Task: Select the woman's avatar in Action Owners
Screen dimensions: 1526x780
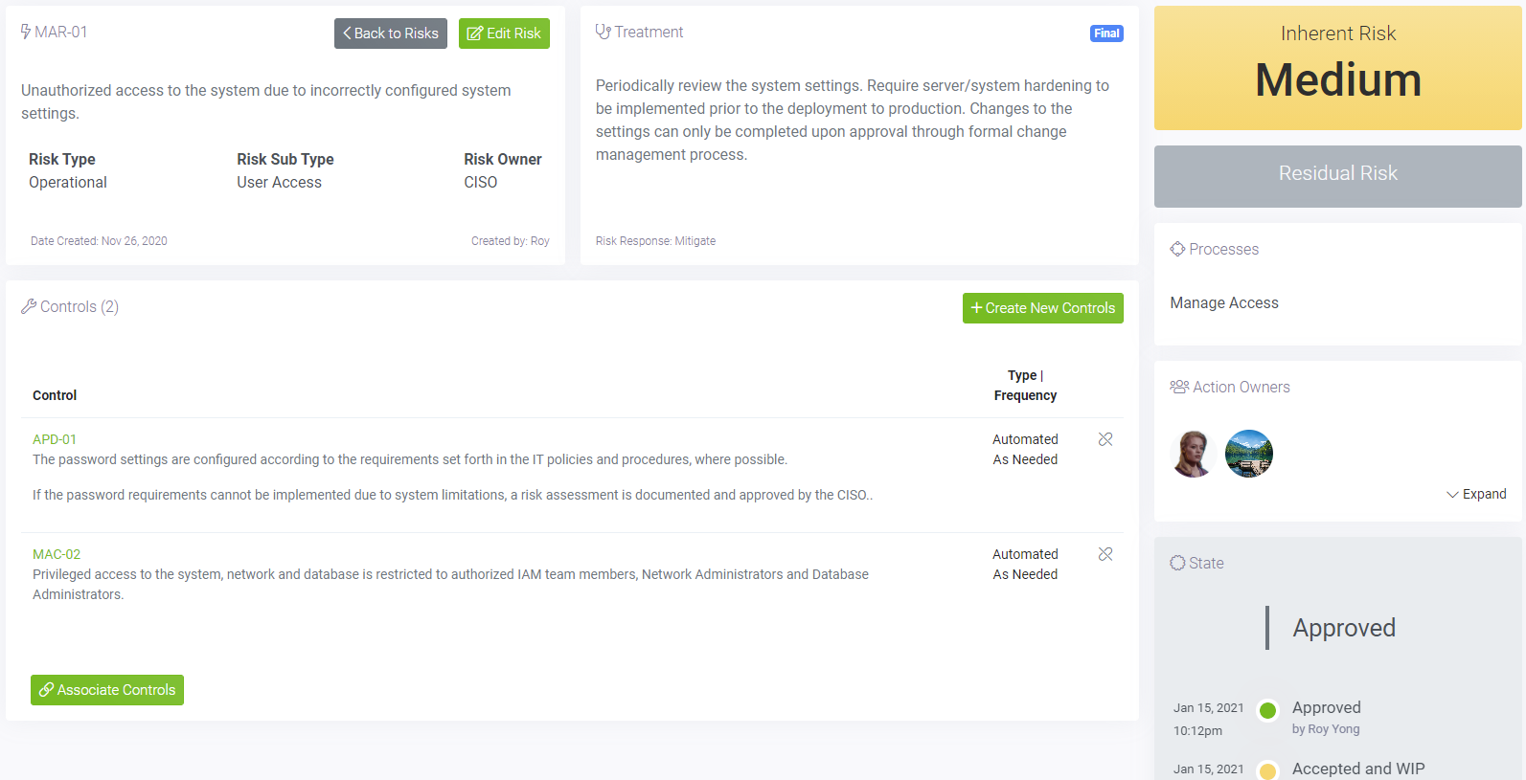Action: (x=1194, y=454)
